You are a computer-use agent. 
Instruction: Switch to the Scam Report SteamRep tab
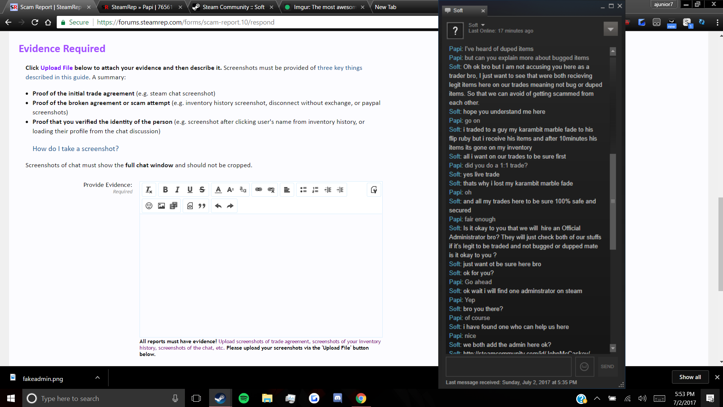click(x=51, y=7)
